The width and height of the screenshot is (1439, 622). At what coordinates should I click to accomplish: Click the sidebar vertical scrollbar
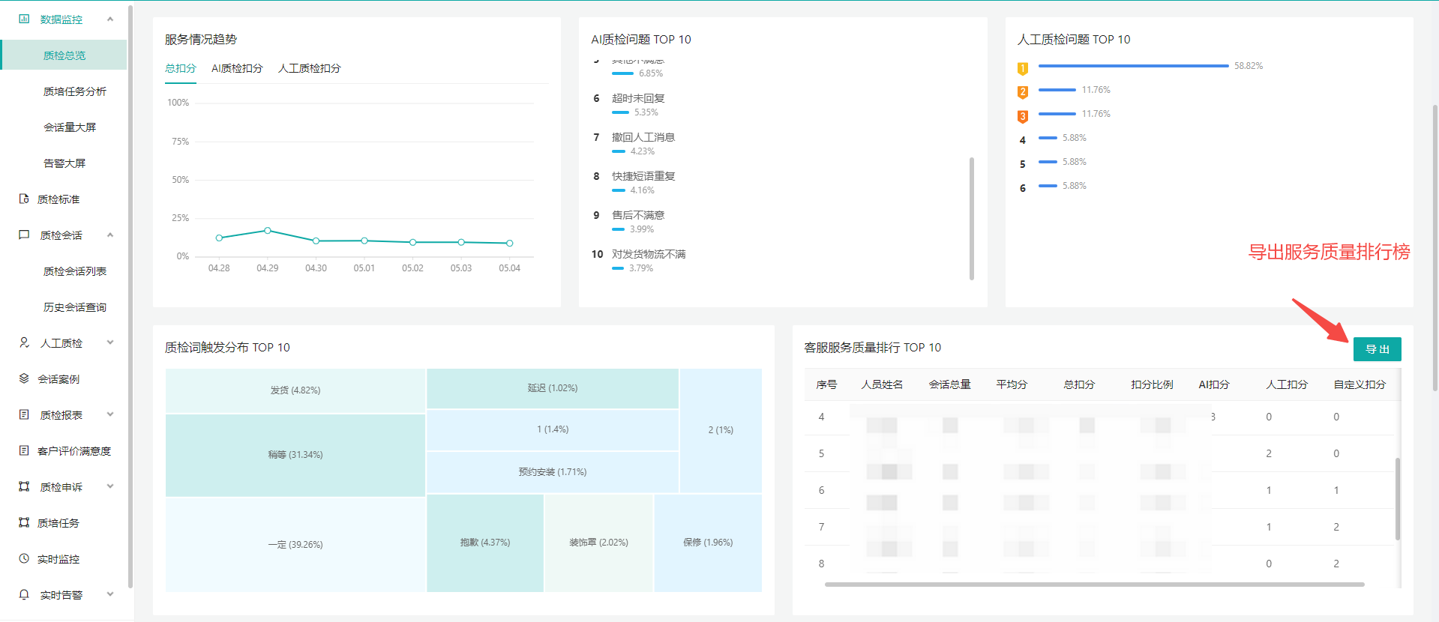coord(130,296)
